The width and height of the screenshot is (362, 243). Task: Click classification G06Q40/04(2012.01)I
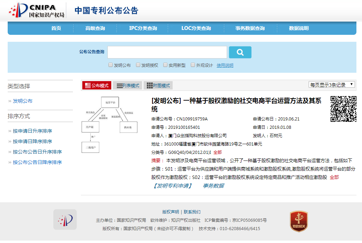pyautogui.click(x=189, y=152)
